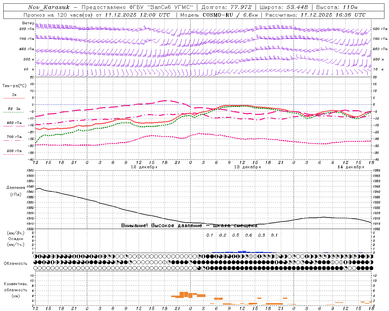Select the 'Долгота: 77.972' longitude field

(227, 7)
